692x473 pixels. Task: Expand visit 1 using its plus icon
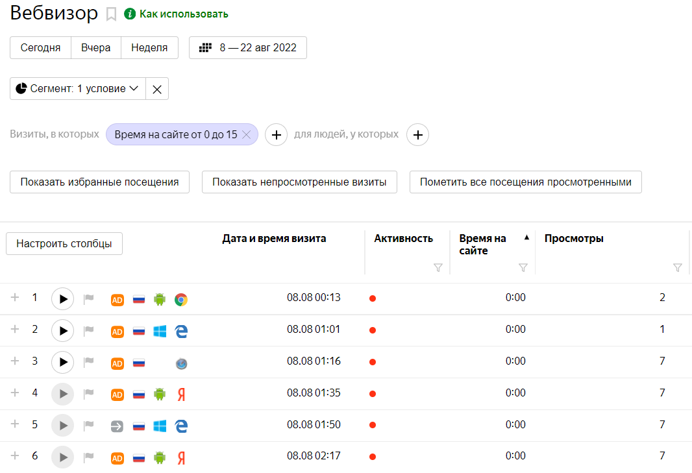(15, 297)
